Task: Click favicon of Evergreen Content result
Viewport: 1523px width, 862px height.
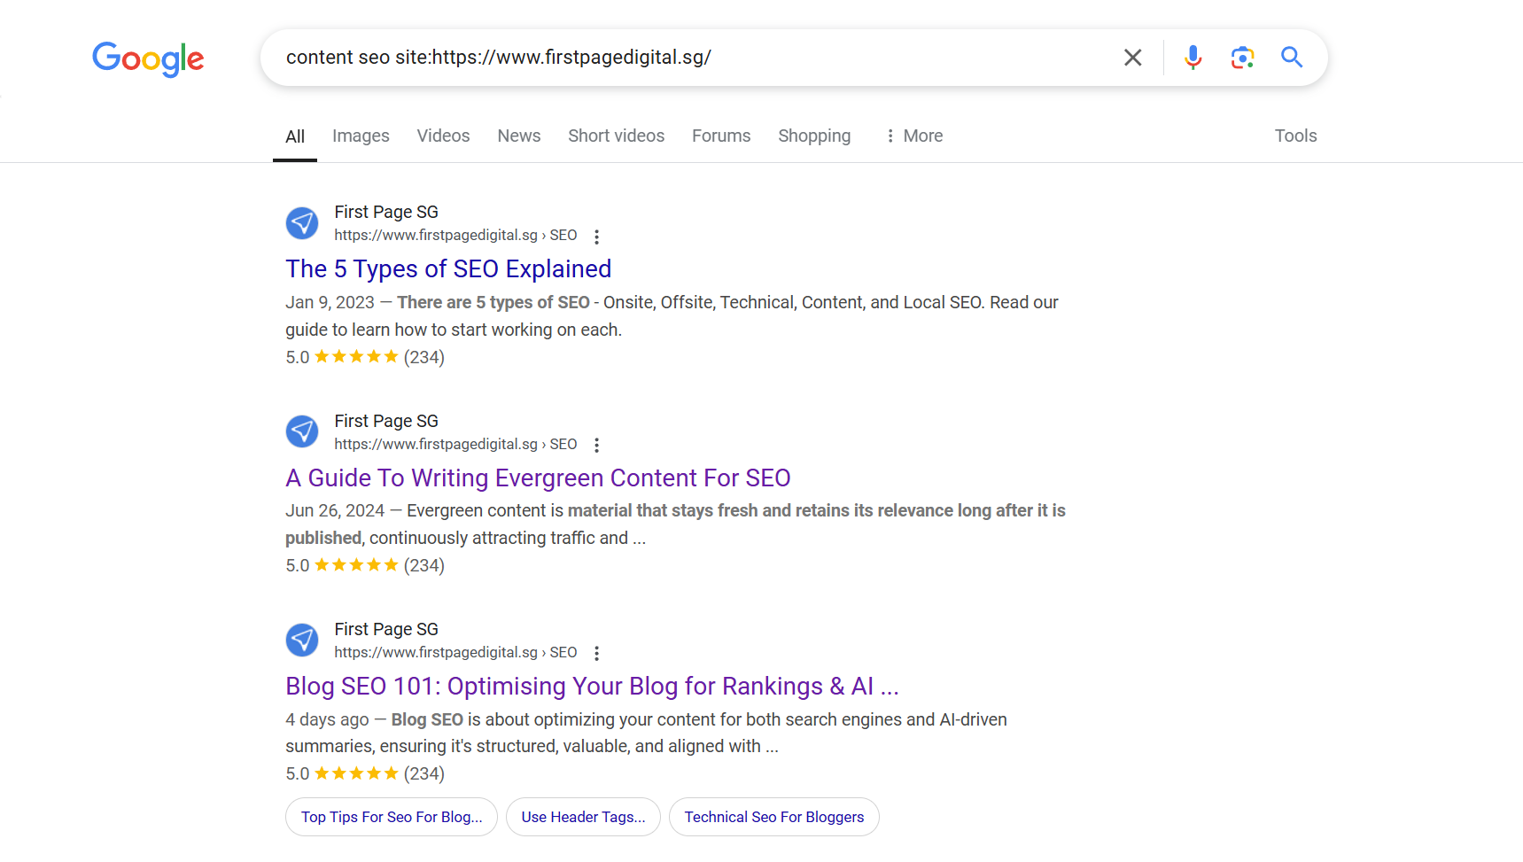Action: point(302,431)
